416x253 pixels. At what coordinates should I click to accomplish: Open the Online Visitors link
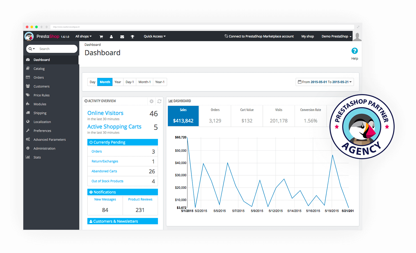(x=106, y=113)
